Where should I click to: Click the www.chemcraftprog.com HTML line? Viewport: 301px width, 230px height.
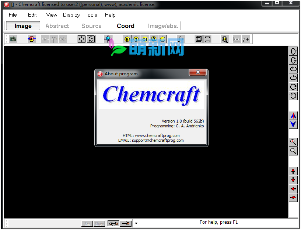(151, 135)
